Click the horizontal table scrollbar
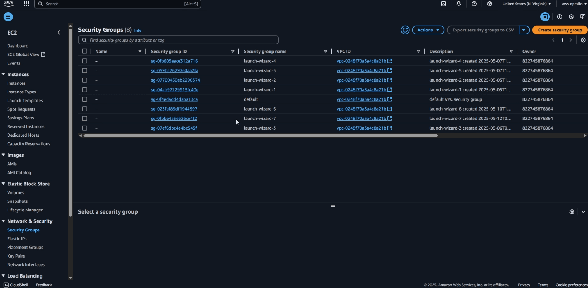 coord(260,136)
